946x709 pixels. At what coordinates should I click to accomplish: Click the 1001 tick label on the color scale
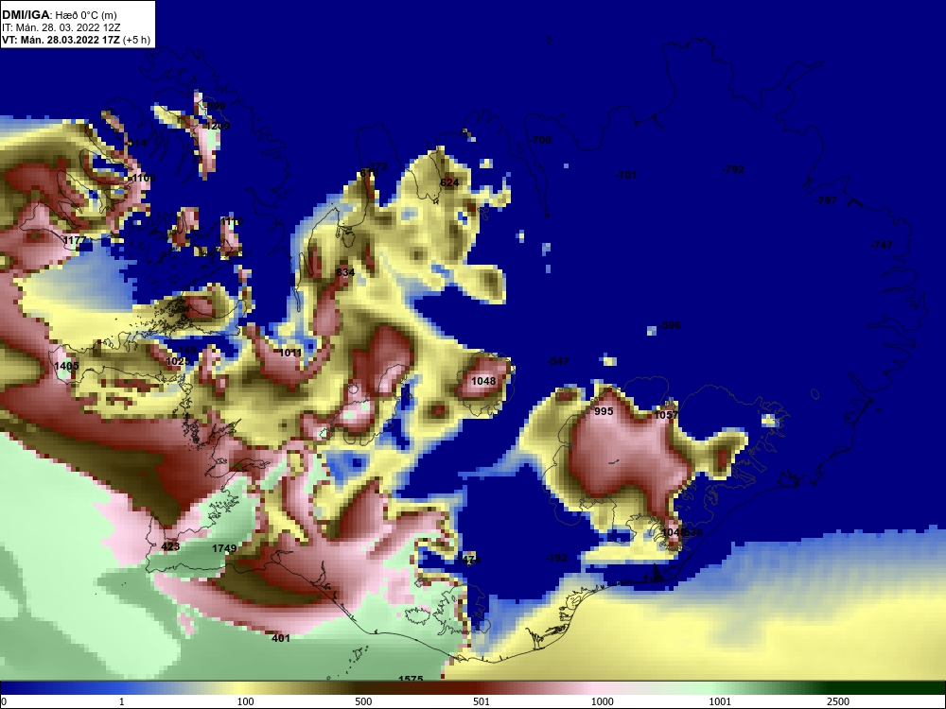720,701
